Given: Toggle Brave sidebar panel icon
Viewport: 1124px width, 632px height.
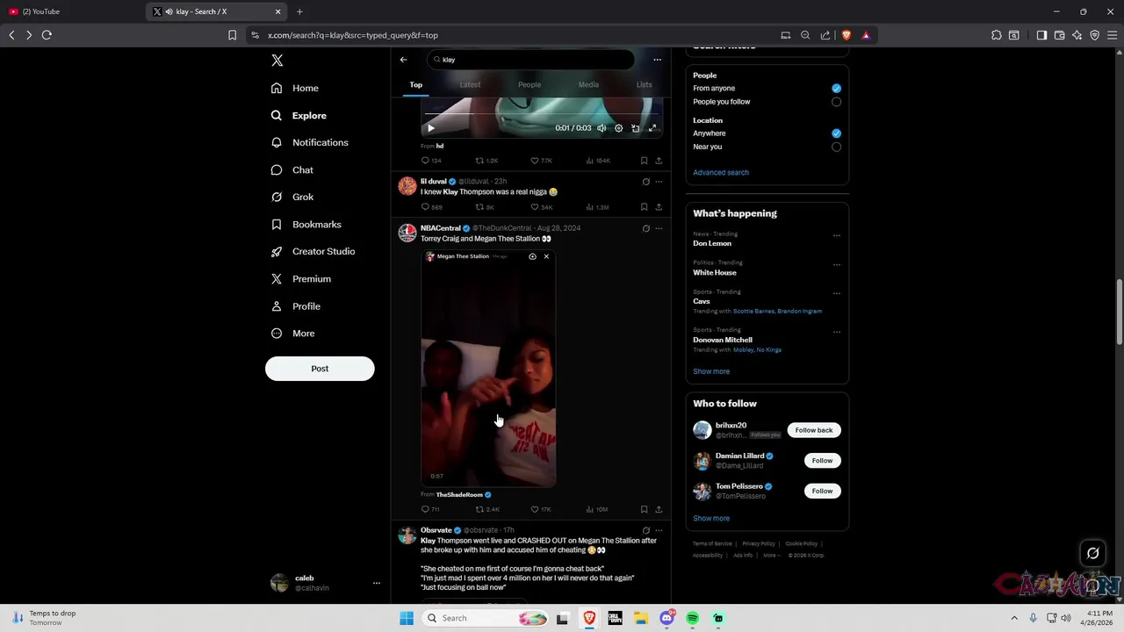Looking at the screenshot, I should 1041,35.
